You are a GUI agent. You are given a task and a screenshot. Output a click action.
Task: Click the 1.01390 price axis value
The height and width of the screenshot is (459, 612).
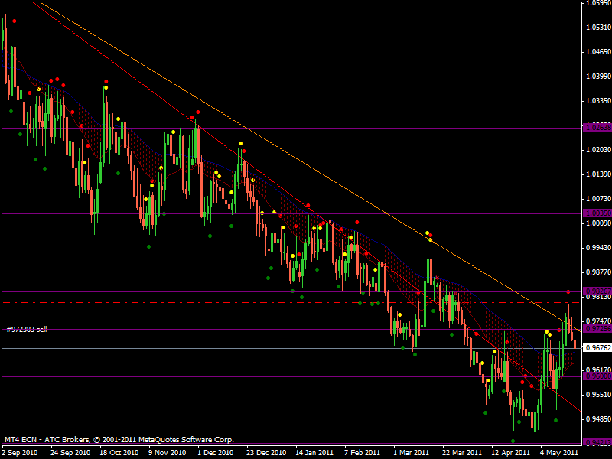(599, 174)
